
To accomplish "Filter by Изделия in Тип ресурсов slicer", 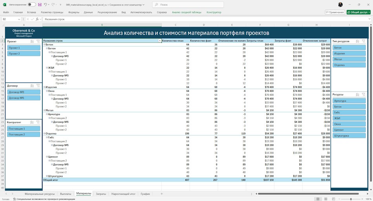I will [x=349, y=53].
